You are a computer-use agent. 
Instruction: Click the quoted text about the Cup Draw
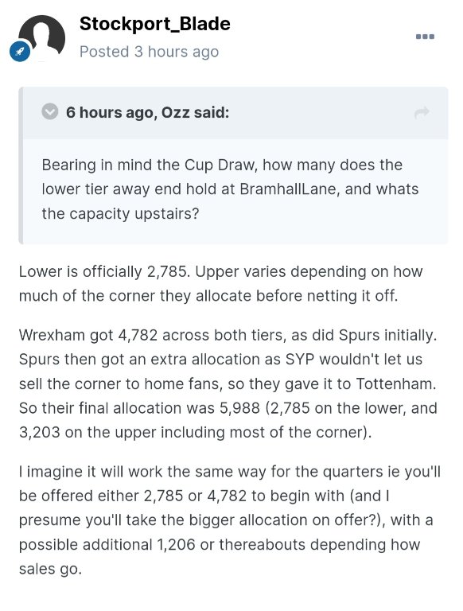[230, 189]
